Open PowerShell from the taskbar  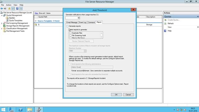[x=21, y=110]
